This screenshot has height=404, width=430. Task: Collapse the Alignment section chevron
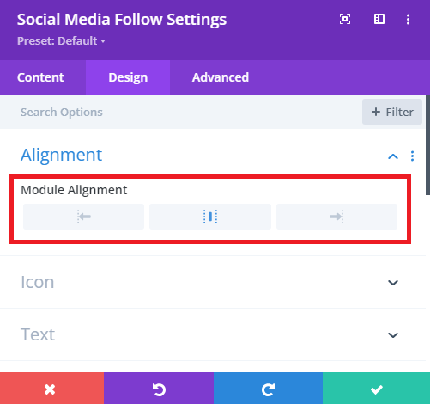point(393,156)
